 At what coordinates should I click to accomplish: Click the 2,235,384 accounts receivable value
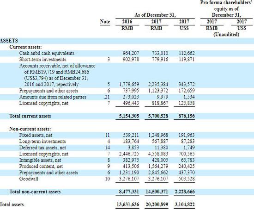pos(158,84)
